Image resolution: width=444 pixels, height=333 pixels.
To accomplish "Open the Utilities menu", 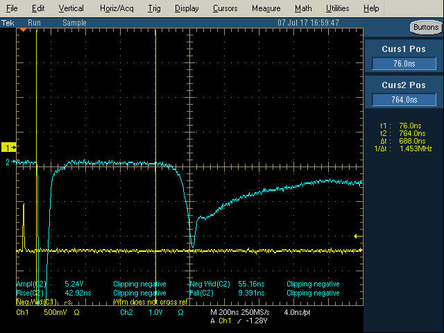I will (338, 8).
